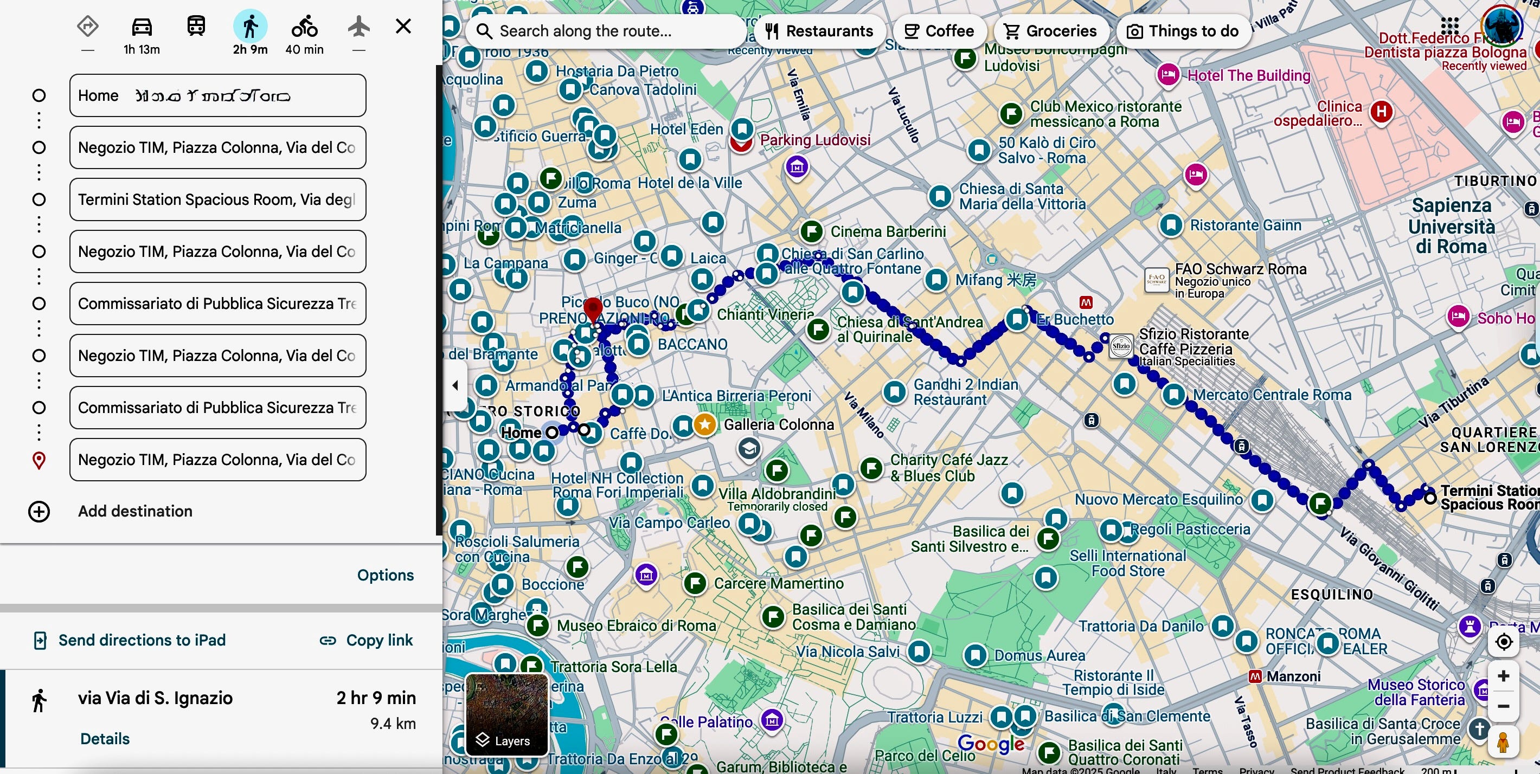Click Clinica ospedaliero hospital marker
This screenshot has height=774, width=1540.
[x=1382, y=112]
